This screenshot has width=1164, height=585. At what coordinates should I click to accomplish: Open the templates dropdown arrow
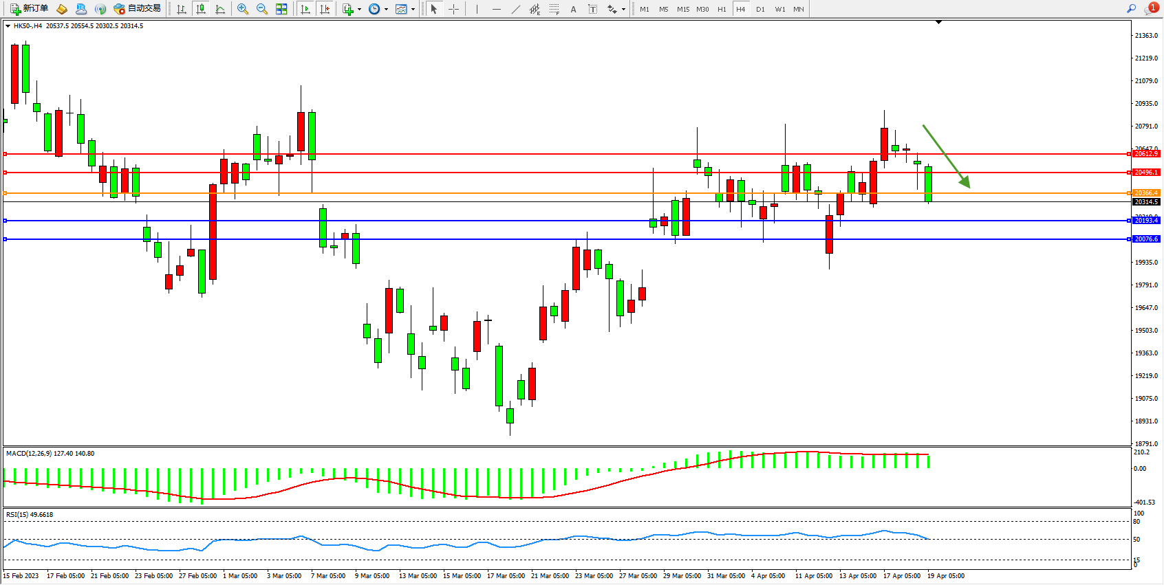413,10
